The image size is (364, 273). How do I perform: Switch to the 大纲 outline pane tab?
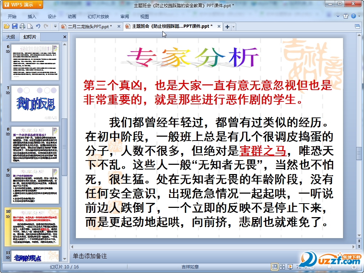10,37
